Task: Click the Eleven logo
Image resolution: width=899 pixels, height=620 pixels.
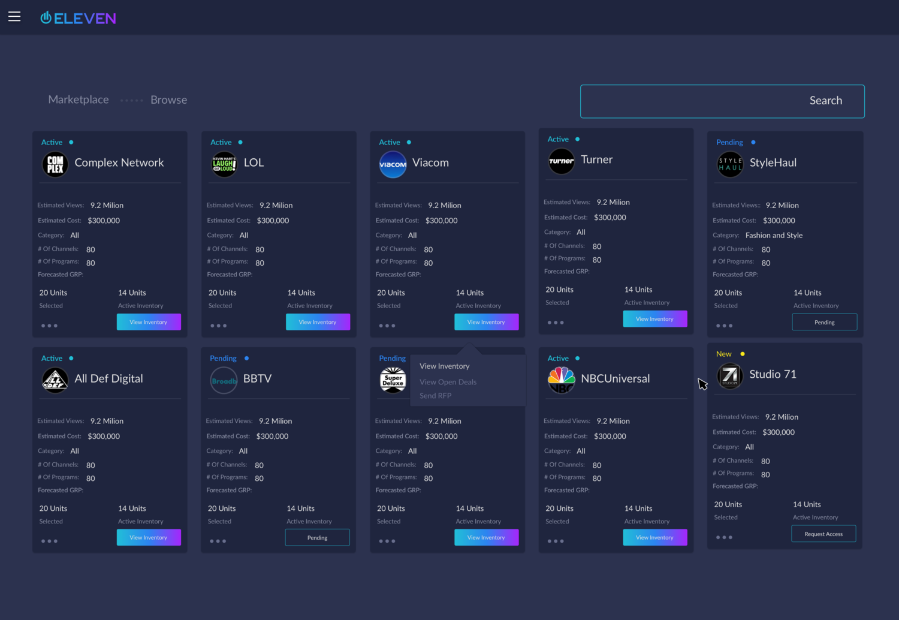Action: tap(78, 18)
